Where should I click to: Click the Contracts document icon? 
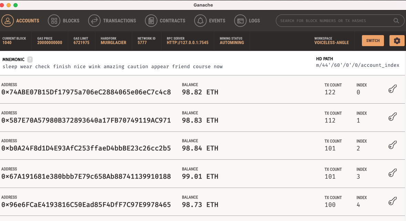tap(151, 21)
